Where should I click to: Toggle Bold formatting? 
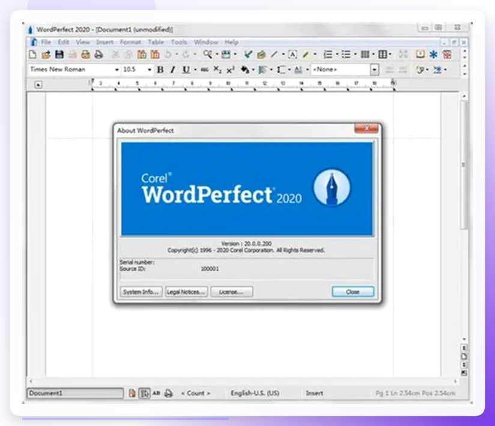[x=160, y=70]
